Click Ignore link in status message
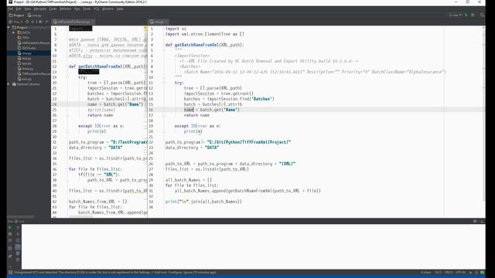This screenshot has width=495, height=278. [189, 273]
